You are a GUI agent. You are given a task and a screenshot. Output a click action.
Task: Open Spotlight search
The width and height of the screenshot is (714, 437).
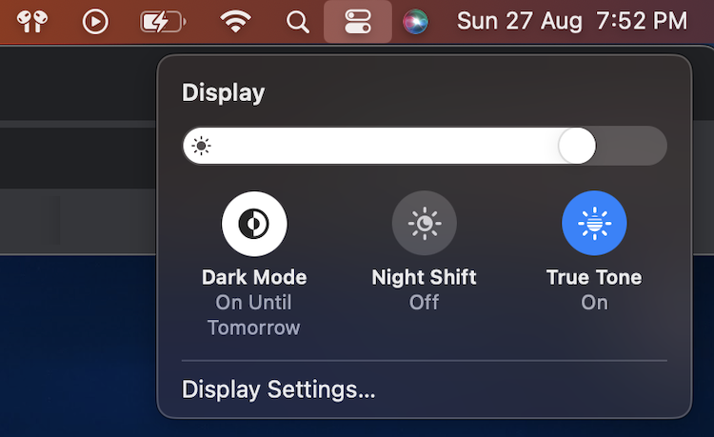(297, 22)
